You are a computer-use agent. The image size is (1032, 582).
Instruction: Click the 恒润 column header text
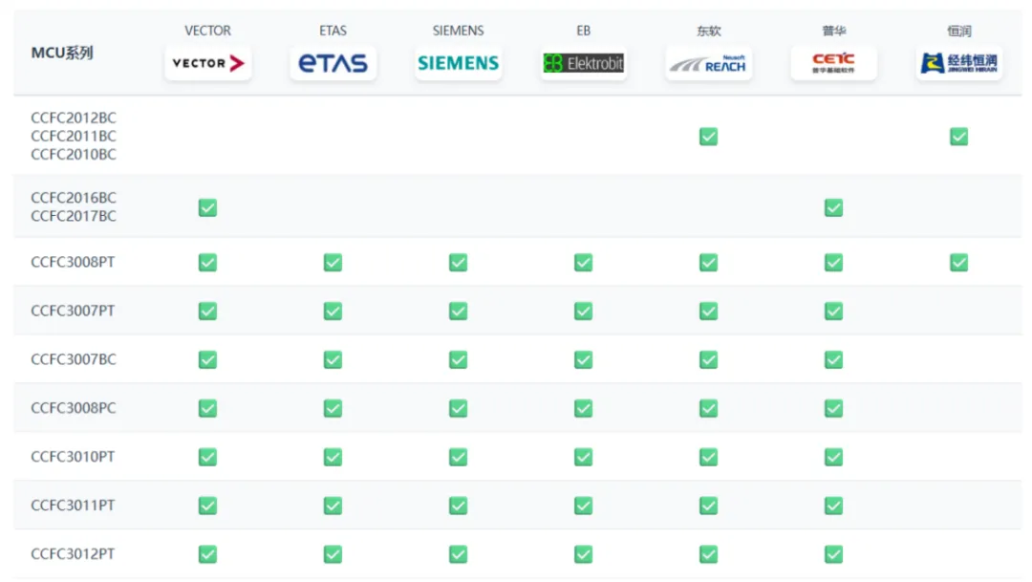tap(959, 31)
